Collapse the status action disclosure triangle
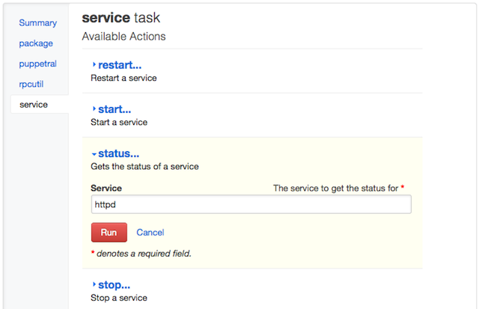479x309 pixels. coord(94,153)
